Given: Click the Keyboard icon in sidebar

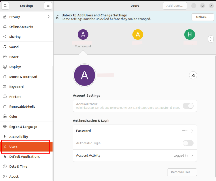Looking at the screenshot, I should pyautogui.click(x=5, y=87).
